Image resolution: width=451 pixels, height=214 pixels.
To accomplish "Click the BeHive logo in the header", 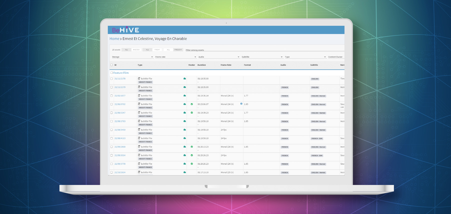I will tap(125, 30).
